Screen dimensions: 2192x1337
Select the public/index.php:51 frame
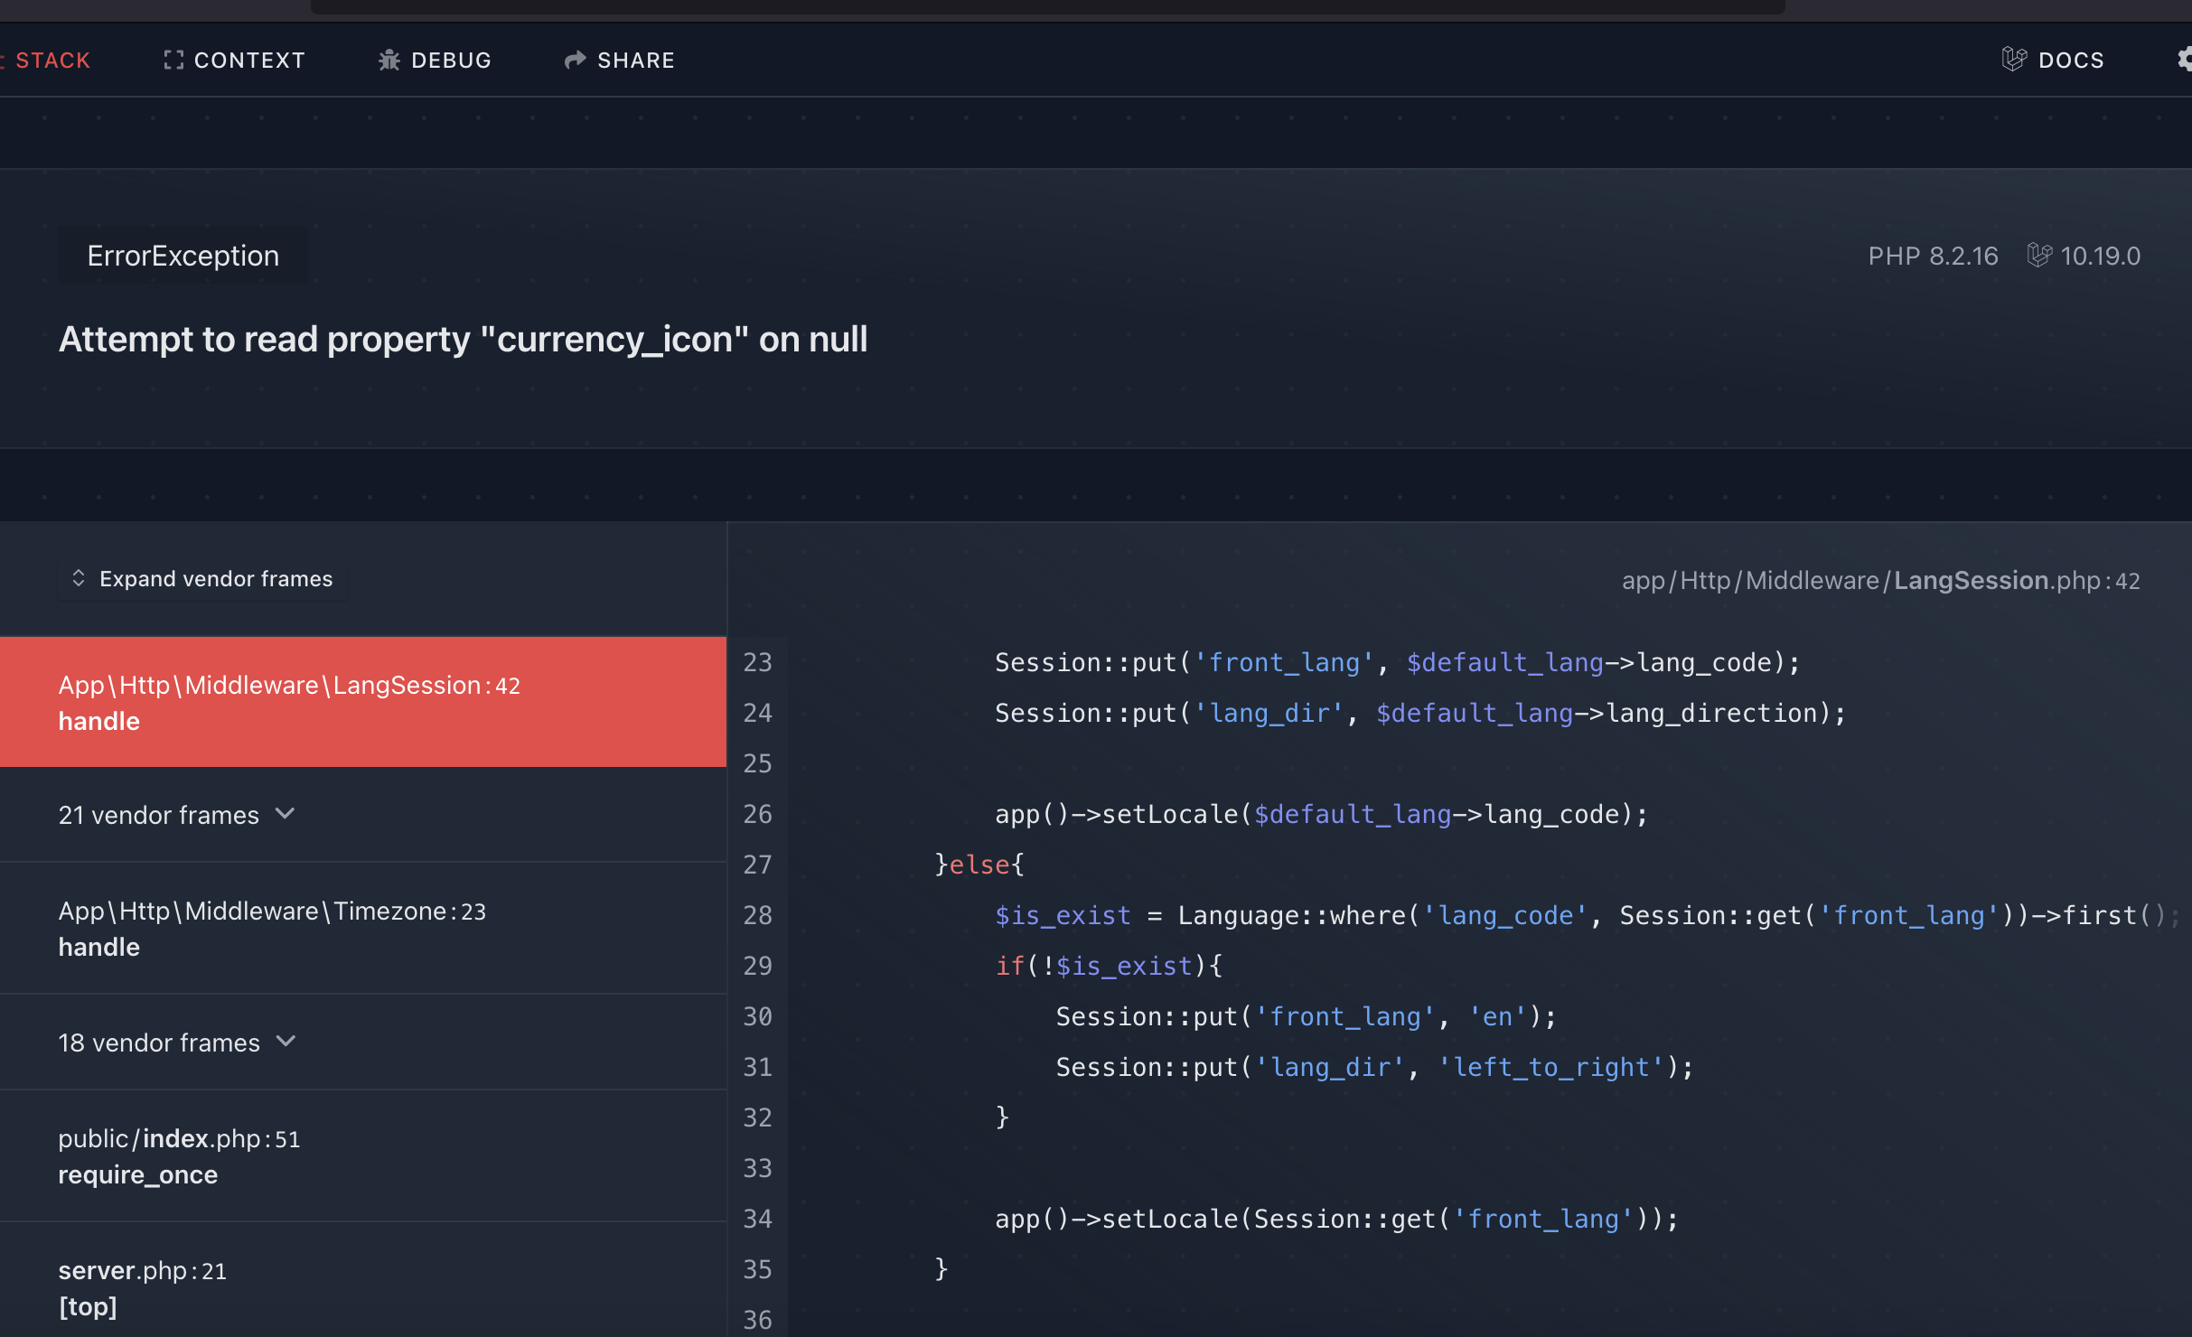click(363, 1155)
